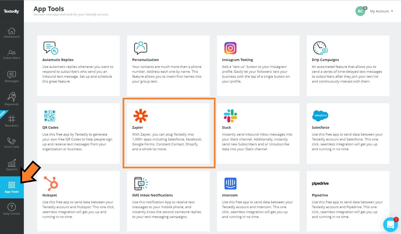Viewport: 401px width, 234px height.
Task: Click the SMS Inbox Notifications phone icon
Action: pos(141,183)
